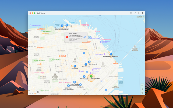Click the Oracle Park landmark icon
Viewport: 173px width, 108px height.
click(115, 87)
